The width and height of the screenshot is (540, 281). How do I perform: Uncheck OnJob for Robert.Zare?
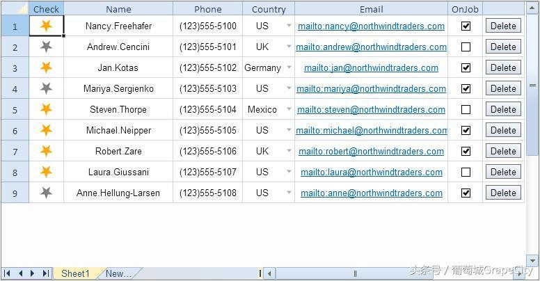click(x=466, y=151)
